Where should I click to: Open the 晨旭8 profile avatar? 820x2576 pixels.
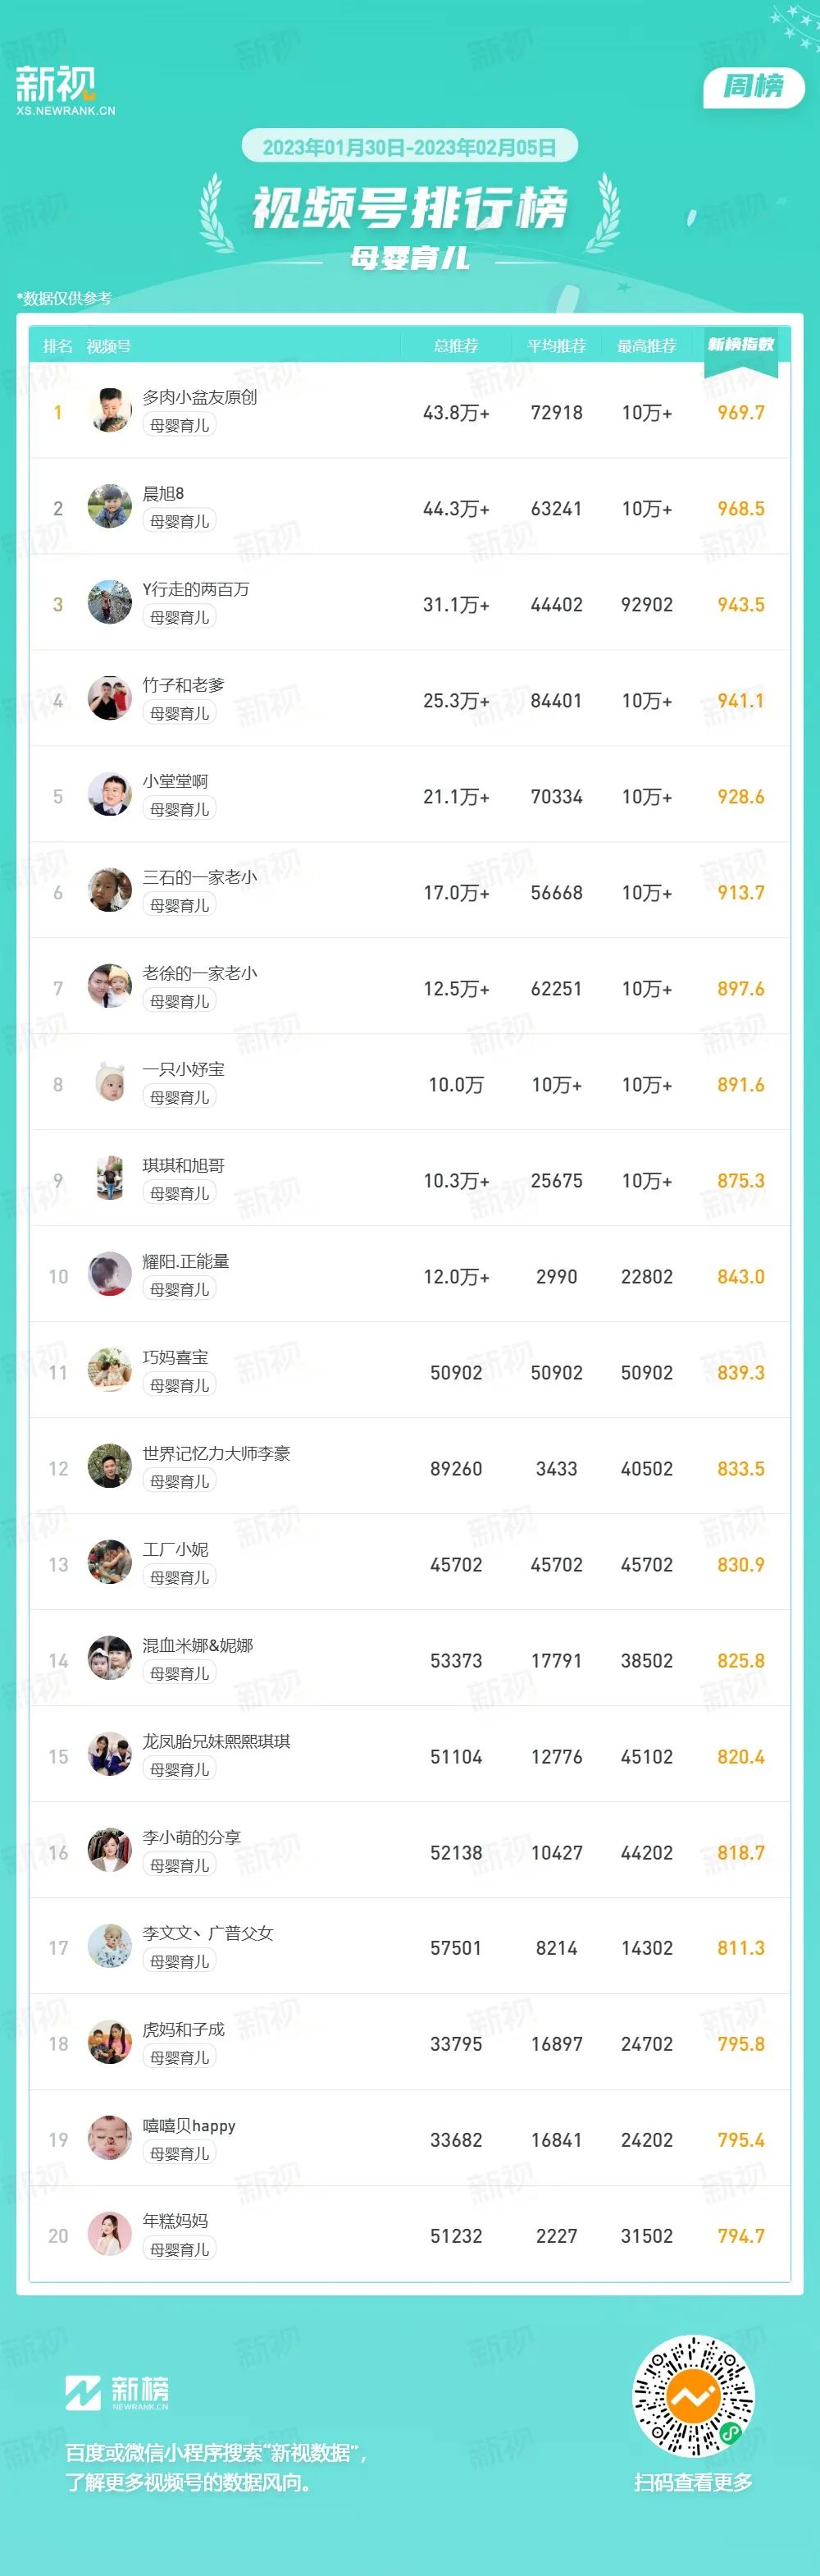point(110,507)
